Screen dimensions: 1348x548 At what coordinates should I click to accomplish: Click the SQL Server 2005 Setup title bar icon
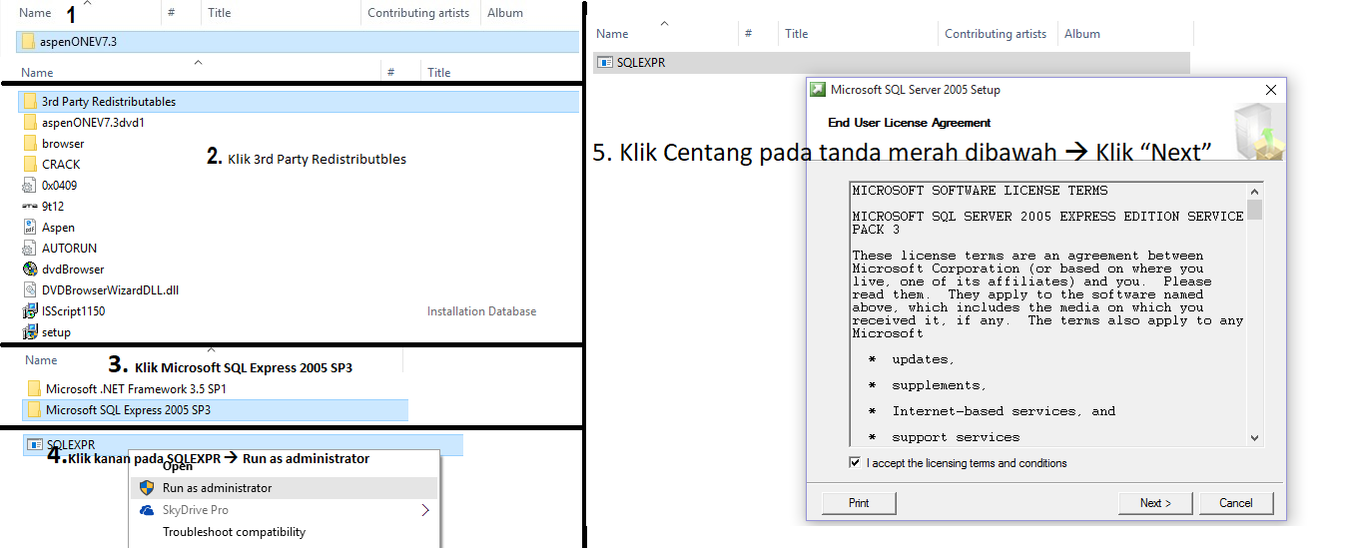[817, 90]
